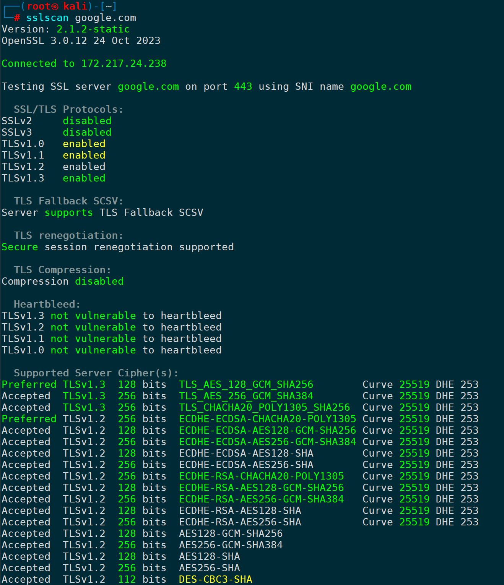The width and height of the screenshot is (504, 585).
Task: Click the 'OpenSSL 3.0.12 24 Oct 2023' line
Action: (x=81, y=41)
